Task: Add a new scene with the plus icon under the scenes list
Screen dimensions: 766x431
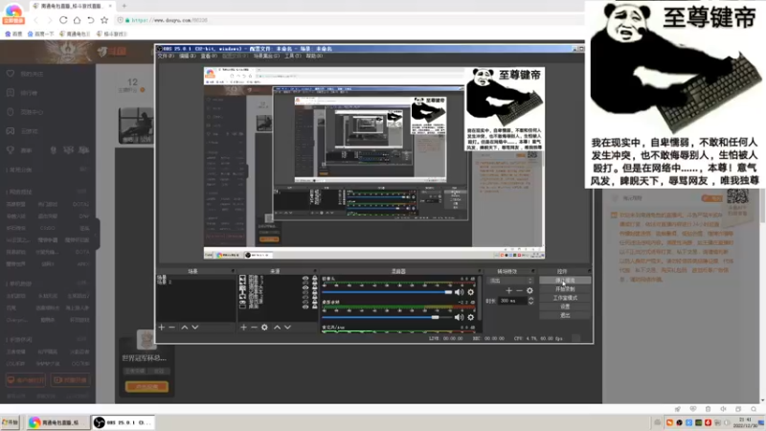Action: (x=162, y=327)
